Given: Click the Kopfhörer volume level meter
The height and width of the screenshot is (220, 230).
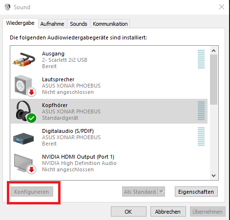Looking at the screenshot, I should 201,110.
